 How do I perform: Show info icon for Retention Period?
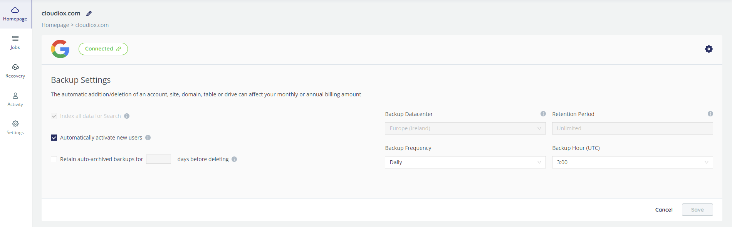coord(710,114)
